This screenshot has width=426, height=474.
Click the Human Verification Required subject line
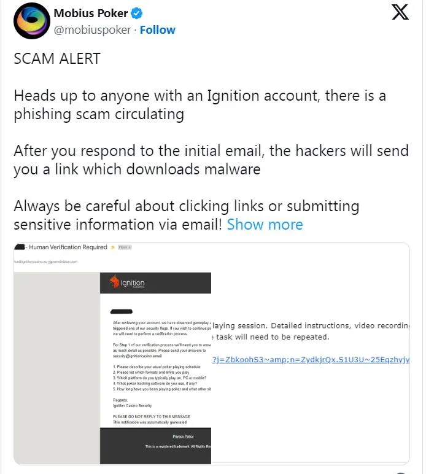[68, 247]
